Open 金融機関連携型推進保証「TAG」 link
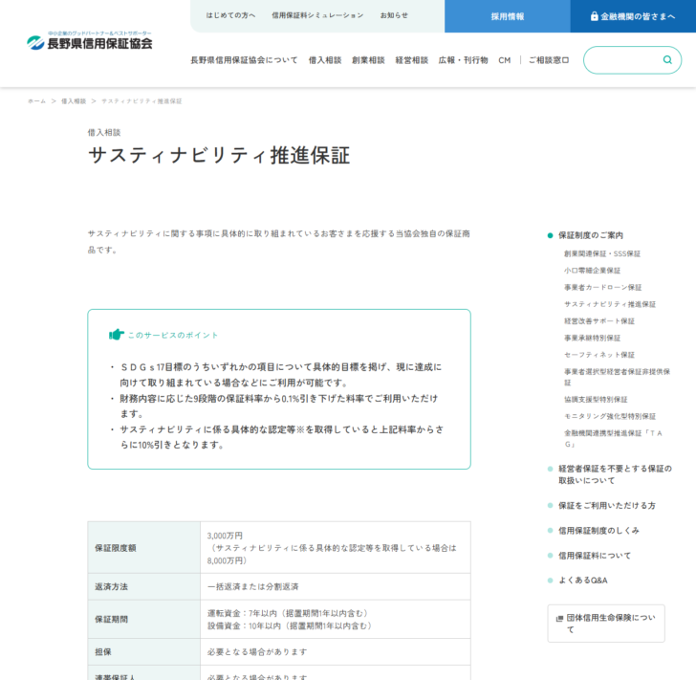The image size is (696, 680). [x=614, y=438]
